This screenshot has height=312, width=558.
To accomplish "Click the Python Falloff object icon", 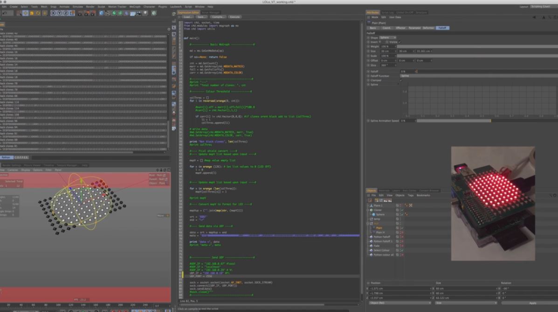I will point(371,237).
